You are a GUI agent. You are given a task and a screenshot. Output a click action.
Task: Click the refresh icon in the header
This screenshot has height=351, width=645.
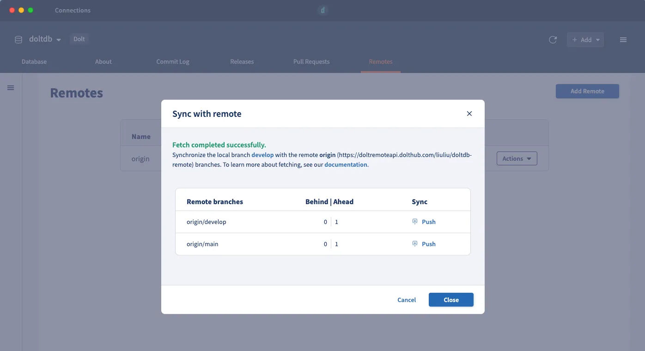[x=553, y=40]
